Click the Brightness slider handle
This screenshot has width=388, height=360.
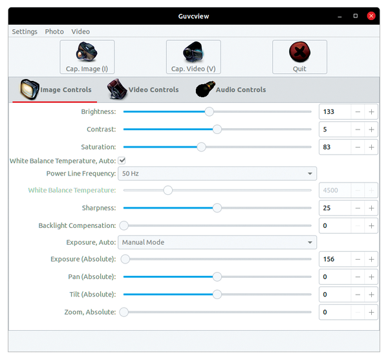tap(209, 112)
